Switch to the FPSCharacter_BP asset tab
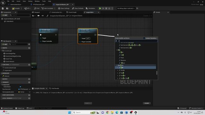The width and height of the screenshot is (205, 115). coord(38,4)
